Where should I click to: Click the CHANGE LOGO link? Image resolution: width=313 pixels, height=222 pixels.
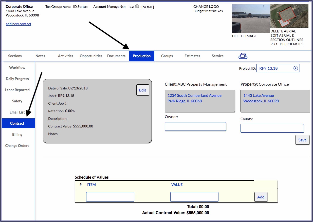[206, 7]
